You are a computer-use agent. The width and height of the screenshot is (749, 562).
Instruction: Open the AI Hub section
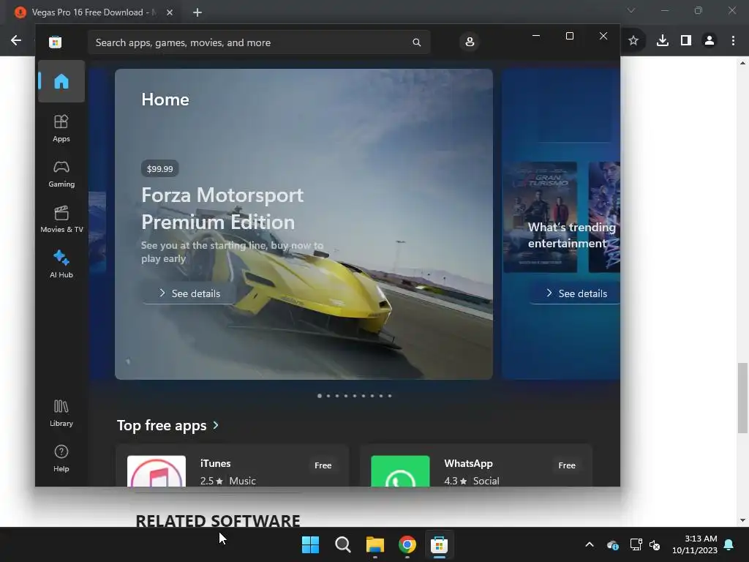pos(61,264)
